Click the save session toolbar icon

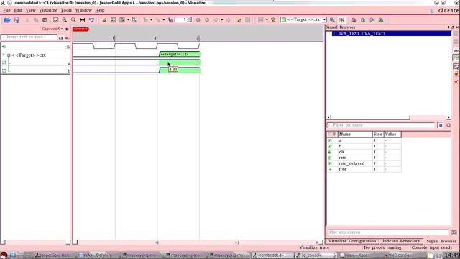(17, 20)
